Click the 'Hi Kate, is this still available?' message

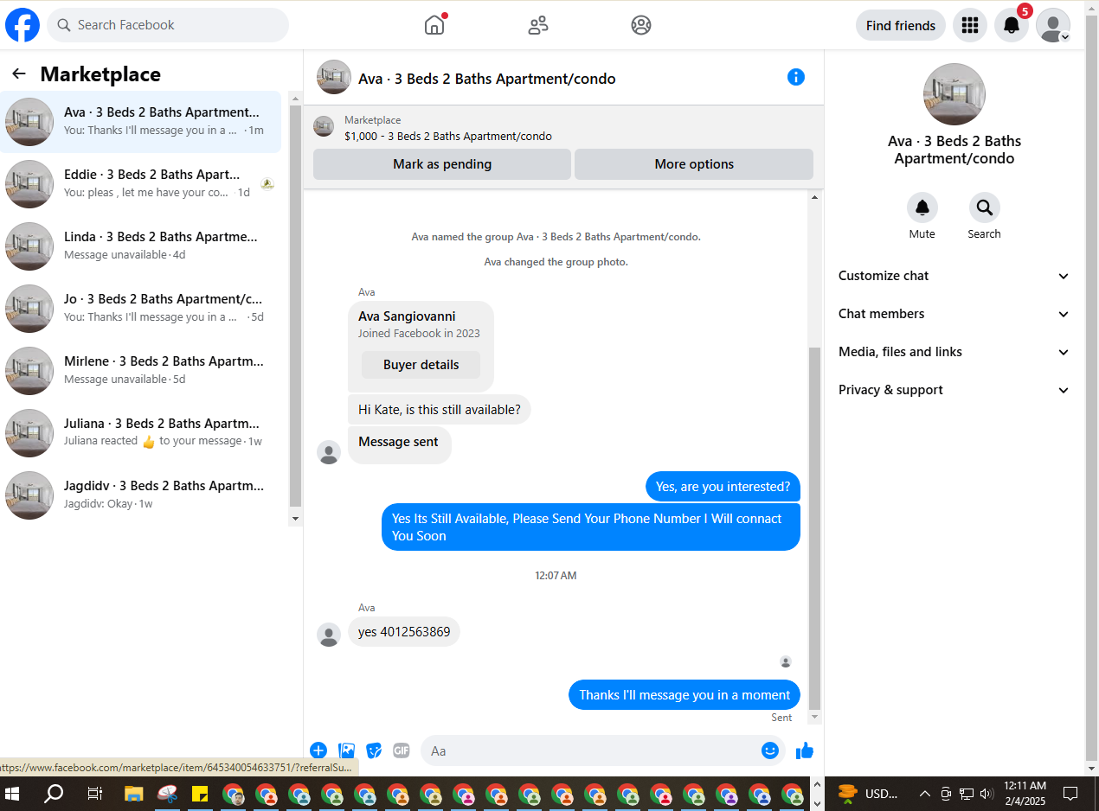click(440, 410)
